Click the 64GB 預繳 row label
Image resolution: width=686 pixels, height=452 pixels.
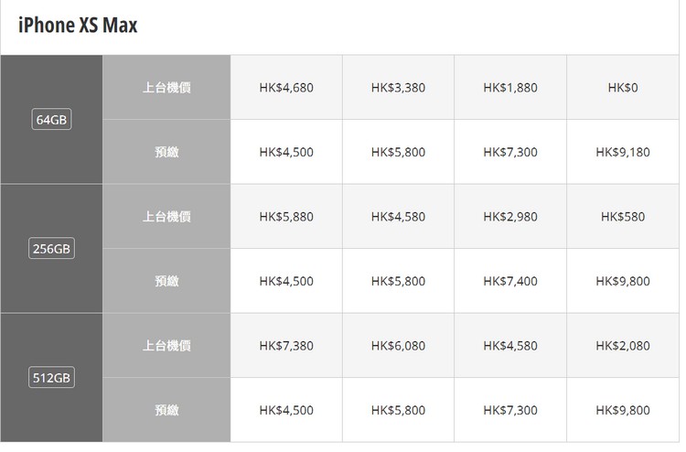coord(166,152)
